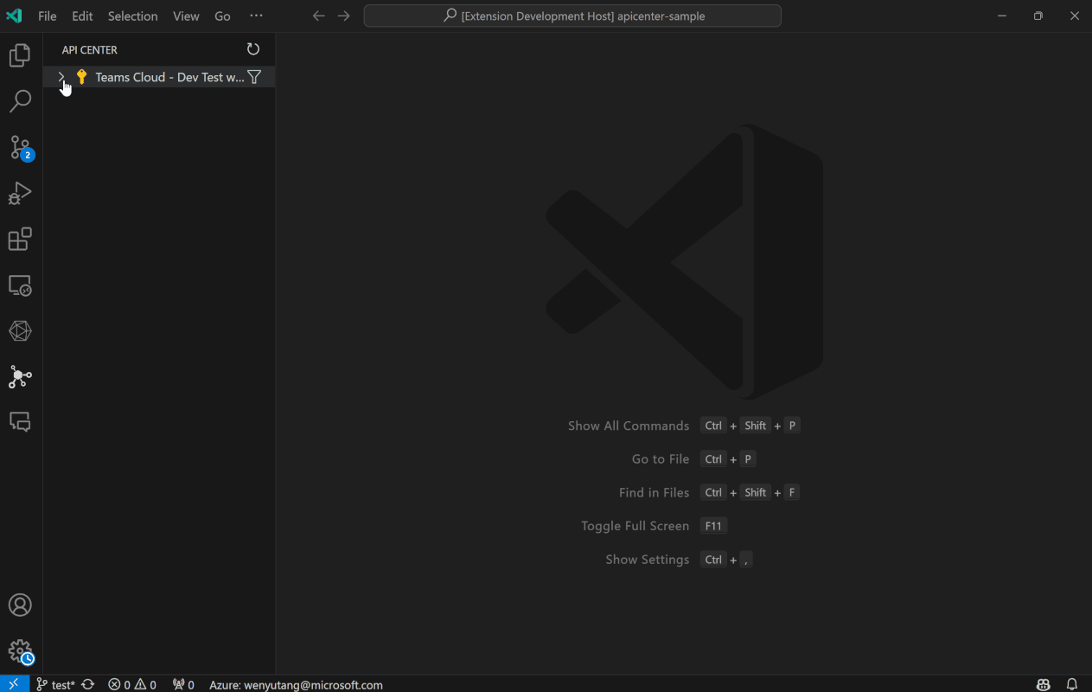
Task: Open the Selection menu
Action: pyautogui.click(x=132, y=16)
